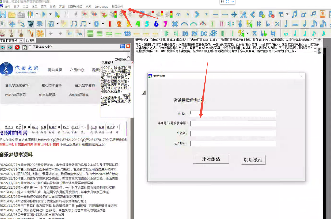Click the 开始激活 button
Screen dimensions: 331x219
tap(211, 159)
